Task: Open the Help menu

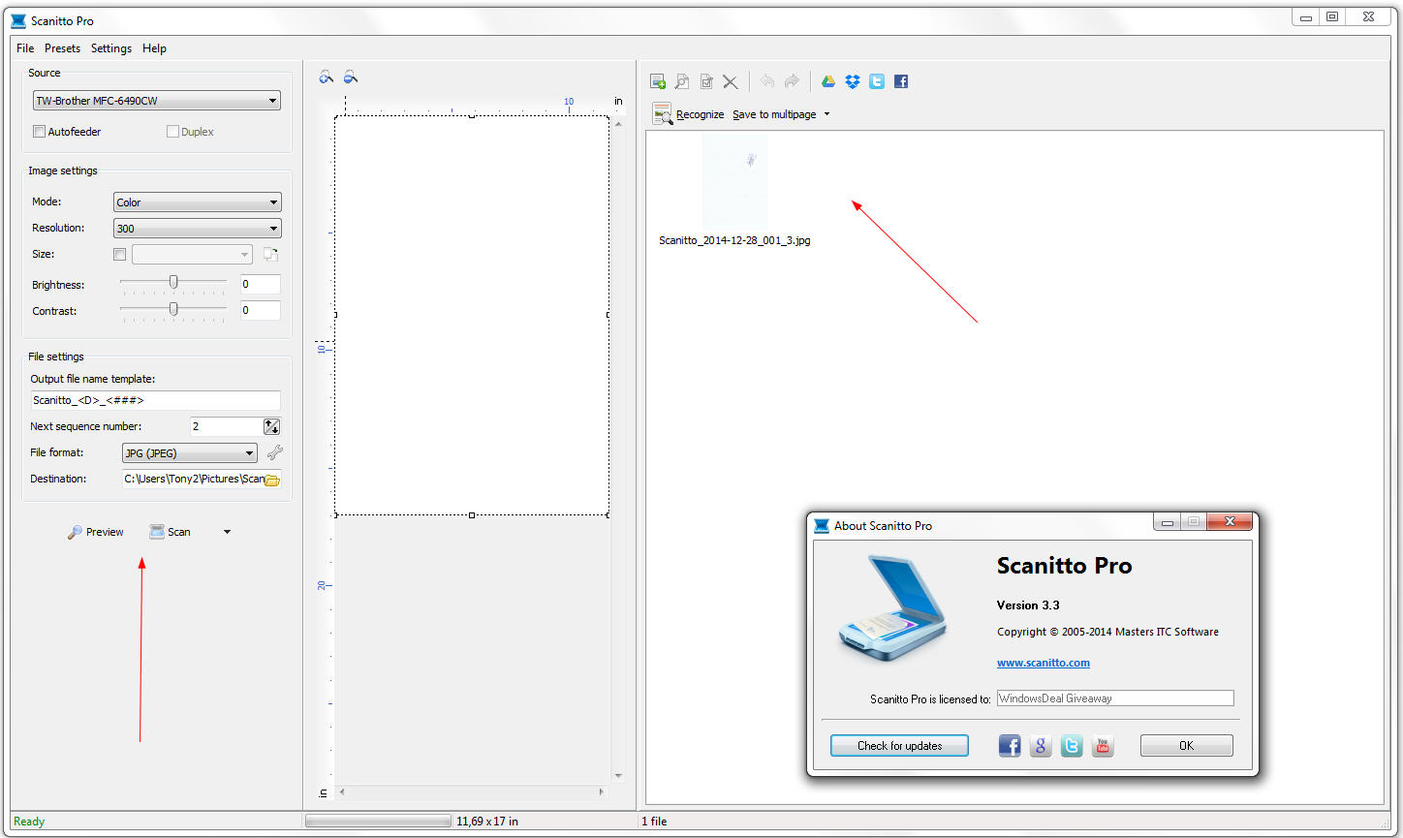Action: [154, 48]
